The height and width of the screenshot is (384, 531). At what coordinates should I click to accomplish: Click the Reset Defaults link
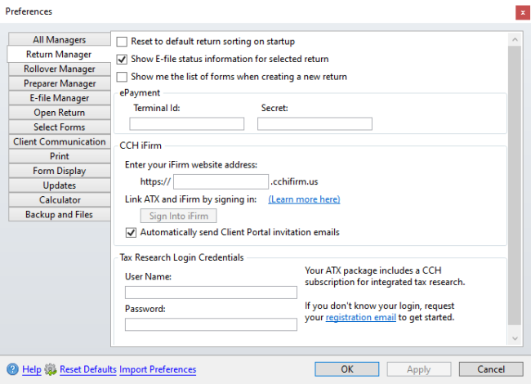coord(88,369)
